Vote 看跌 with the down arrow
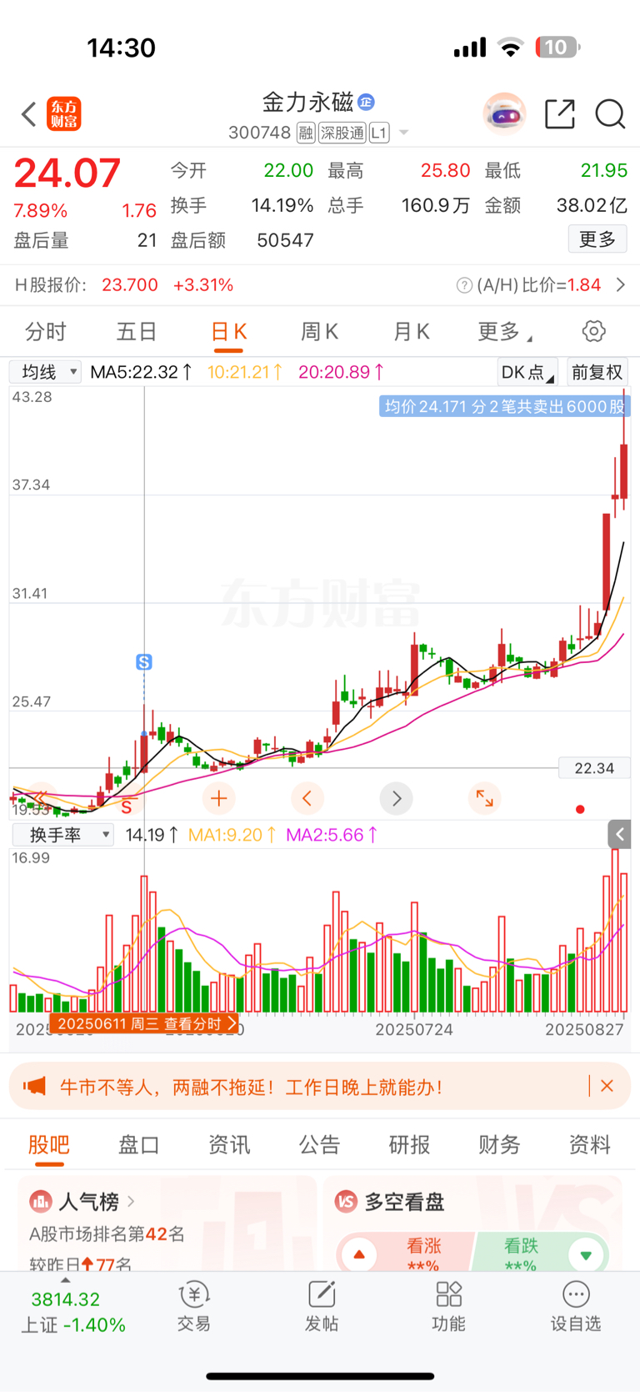The image size is (640, 1392). (586, 1254)
